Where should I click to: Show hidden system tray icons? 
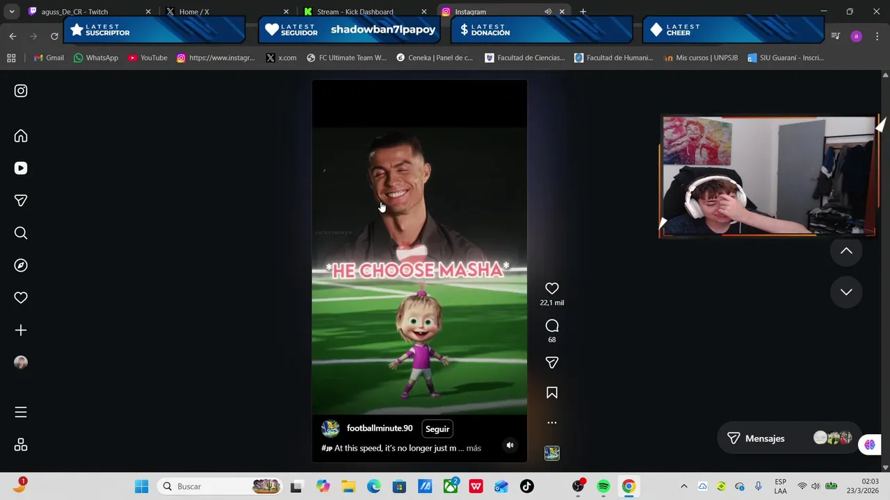[x=683, y=487]
